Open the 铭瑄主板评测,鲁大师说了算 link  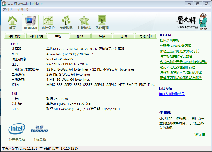(180, 51)
